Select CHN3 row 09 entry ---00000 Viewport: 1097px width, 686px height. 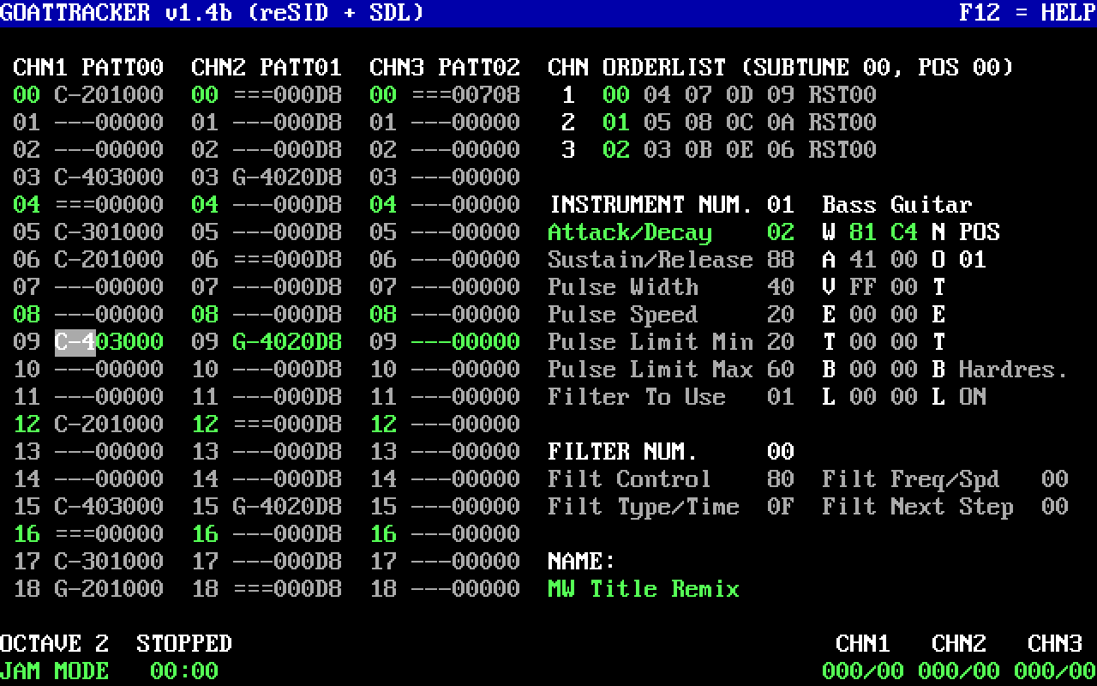click(465, 342)
